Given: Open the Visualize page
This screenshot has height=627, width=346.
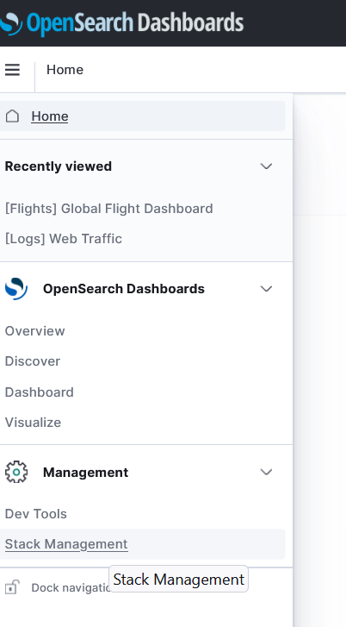Looking at the screenshot, I should pos(33,423).
